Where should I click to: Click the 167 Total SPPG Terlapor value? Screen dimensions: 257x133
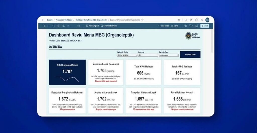(178, 73)
